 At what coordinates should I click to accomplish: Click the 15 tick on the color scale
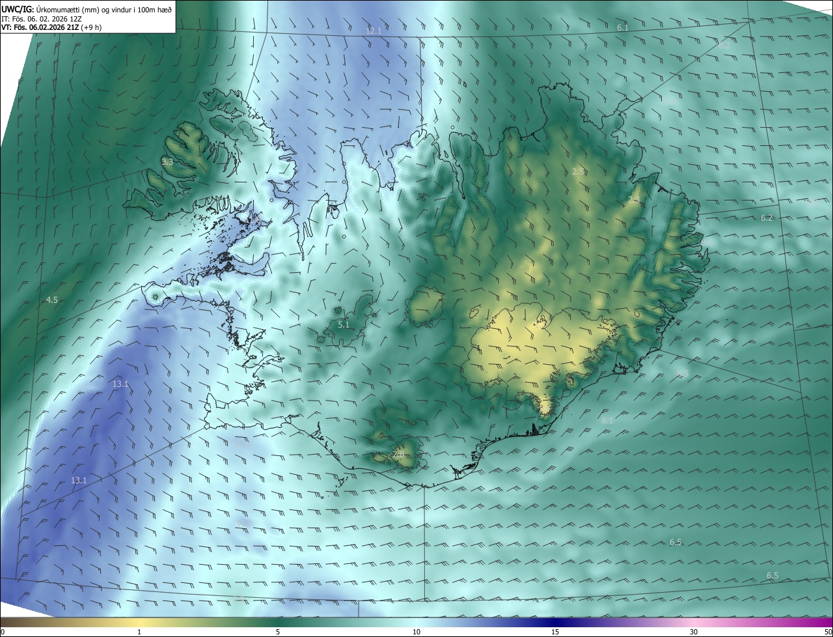click(x=555, y=632)
